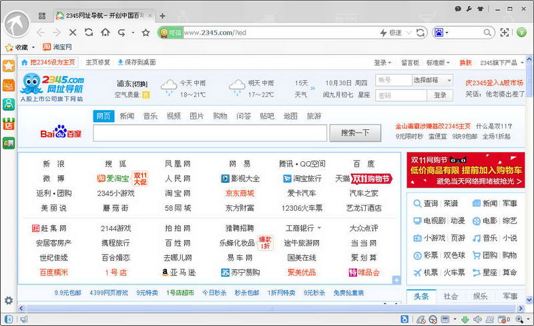Open the 唯品会 link

tap(364, 272)
